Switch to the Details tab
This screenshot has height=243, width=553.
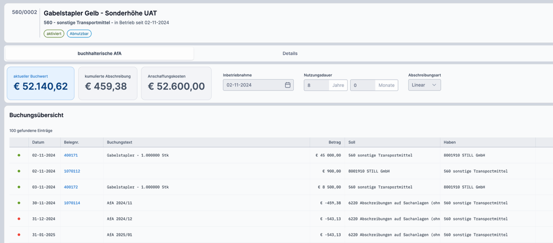(x=290, y=53)
